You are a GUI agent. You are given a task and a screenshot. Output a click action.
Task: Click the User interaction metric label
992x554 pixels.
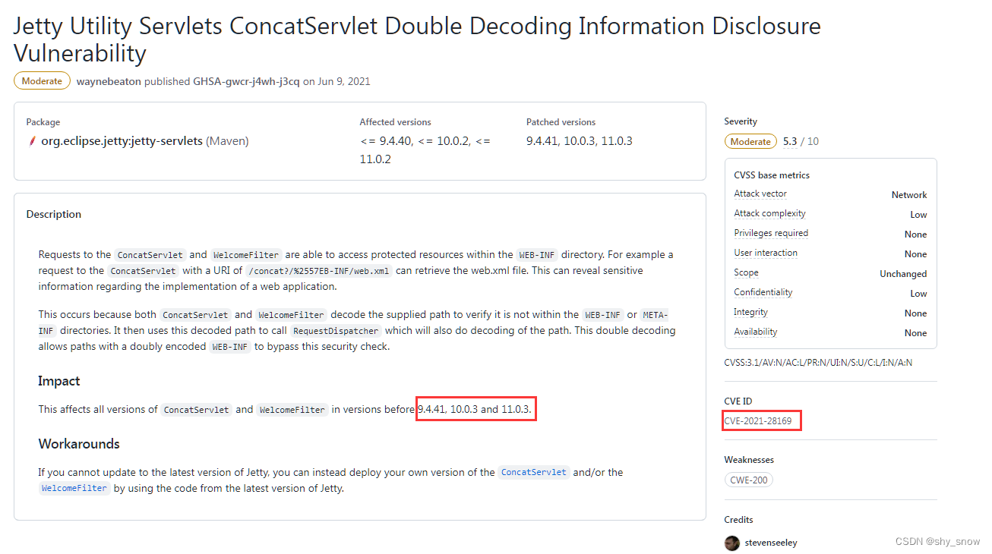click(766, 253)
